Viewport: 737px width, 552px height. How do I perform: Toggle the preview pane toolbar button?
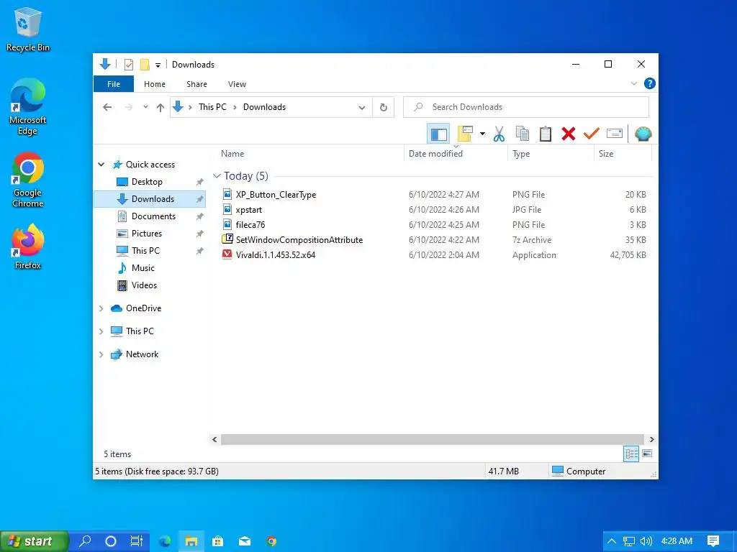click(438, 134)
